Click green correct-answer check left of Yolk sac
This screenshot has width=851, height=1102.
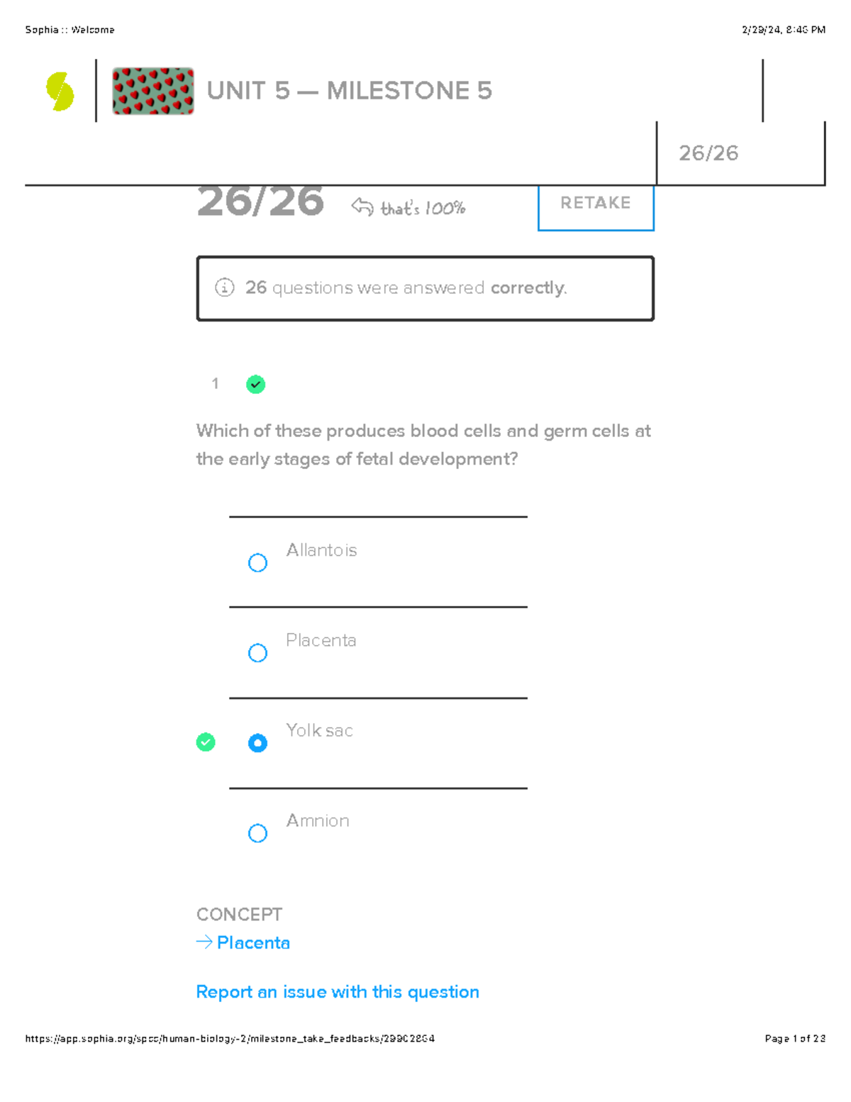point(206,742)
